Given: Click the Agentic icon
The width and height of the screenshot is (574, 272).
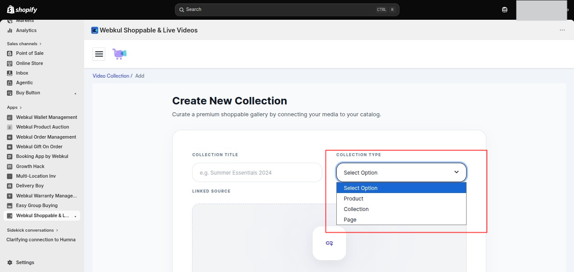Looking at the screenshot, I should tap(10, 82).
